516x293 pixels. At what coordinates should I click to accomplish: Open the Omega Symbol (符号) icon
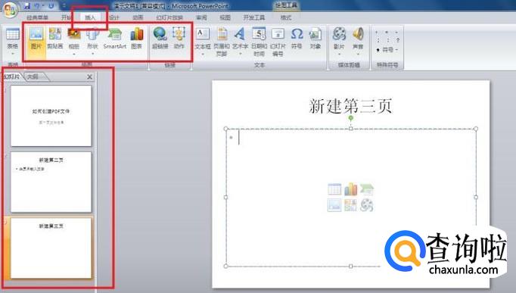click(x=297, y=39)
